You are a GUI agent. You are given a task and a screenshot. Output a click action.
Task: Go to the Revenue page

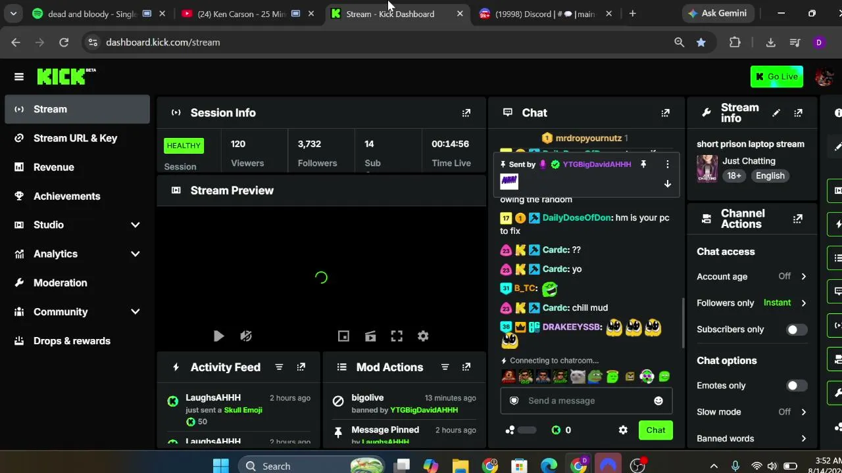[78, 167]
